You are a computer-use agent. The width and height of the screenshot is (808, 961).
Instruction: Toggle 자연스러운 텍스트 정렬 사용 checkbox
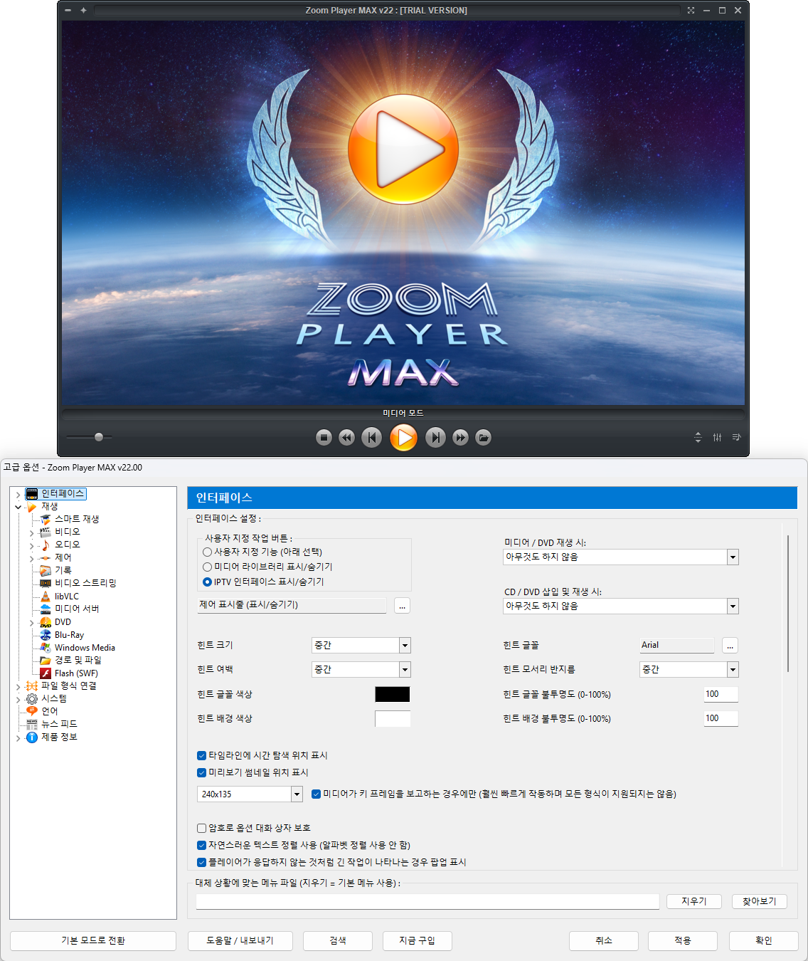201,845
